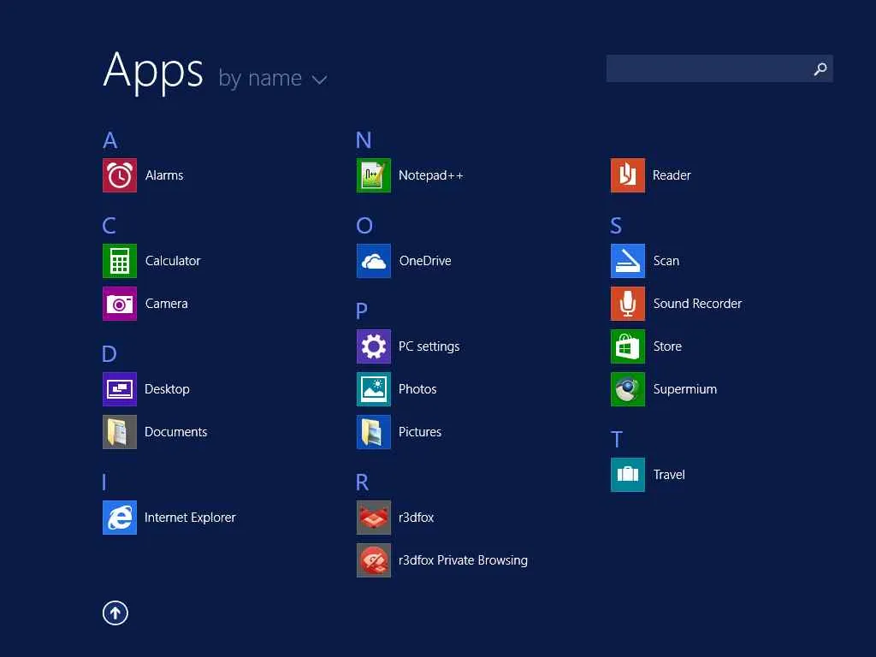
Task: Click the 'Notepad++' text label
Action: (x=431, y=175)
